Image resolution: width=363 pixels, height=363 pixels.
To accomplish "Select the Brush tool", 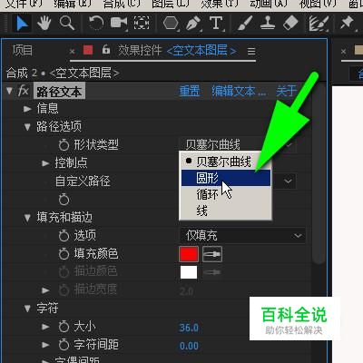I will (245, 23).
